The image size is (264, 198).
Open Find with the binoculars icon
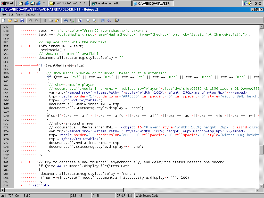tap(65, 21)
